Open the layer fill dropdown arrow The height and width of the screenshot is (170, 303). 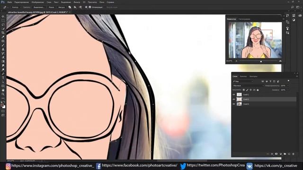288,90
